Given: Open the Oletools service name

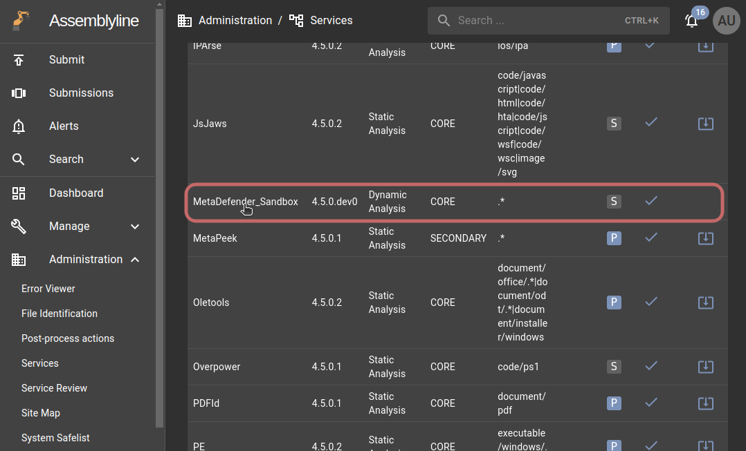Looking at the screenshot, I should point(211,303).
